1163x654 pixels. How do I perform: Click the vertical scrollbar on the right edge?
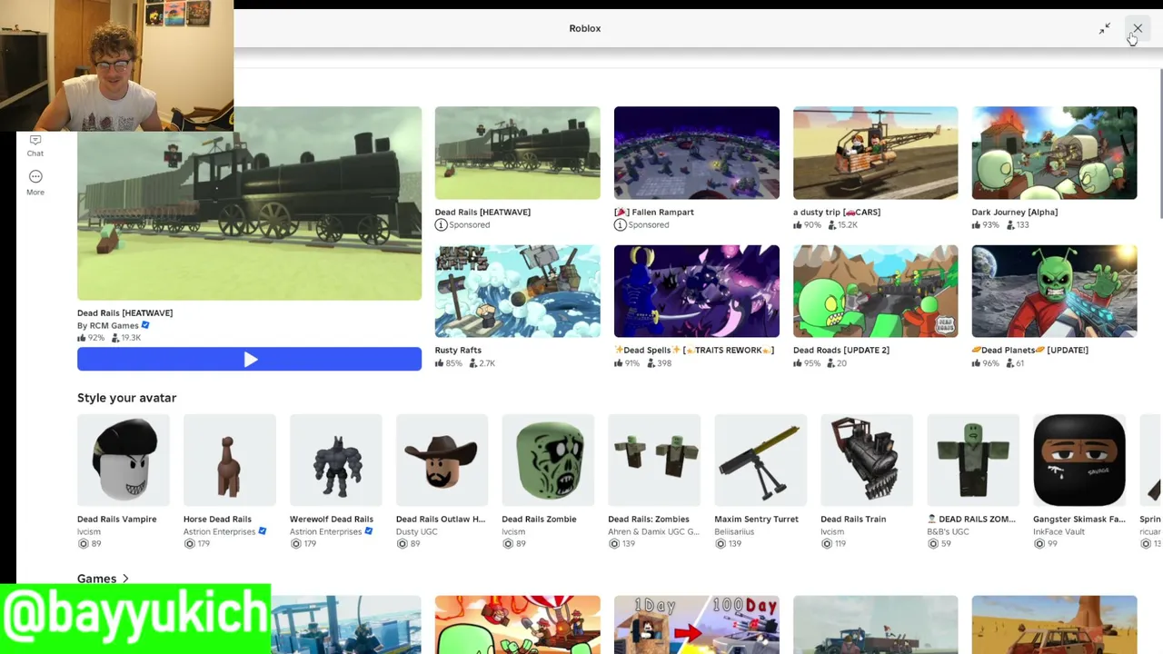pyautogui.click(x=1160, y=143)
